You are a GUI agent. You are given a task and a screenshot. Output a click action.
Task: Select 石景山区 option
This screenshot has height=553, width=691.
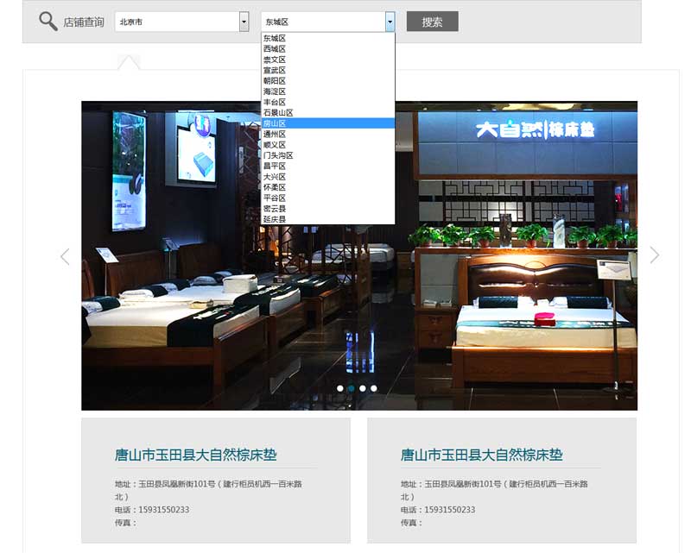click(x=328, y=113)
